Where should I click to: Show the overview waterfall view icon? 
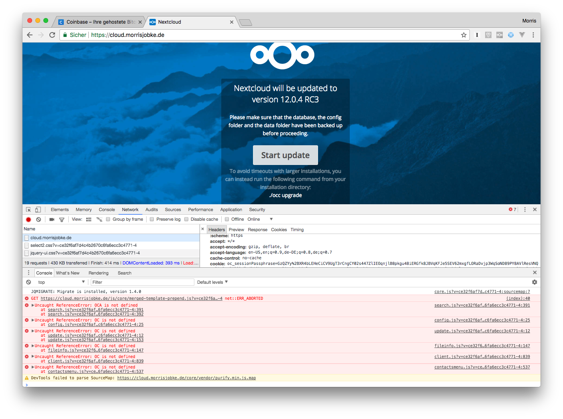point(99,220)
